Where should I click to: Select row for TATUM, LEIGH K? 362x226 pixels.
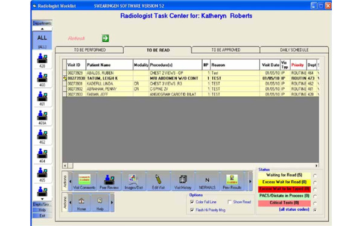click(191, 78)
